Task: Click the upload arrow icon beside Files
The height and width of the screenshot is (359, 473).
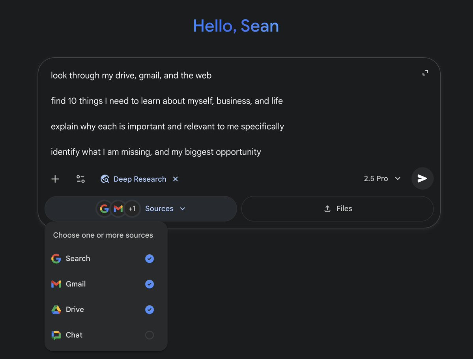Action: click(327, 209)
